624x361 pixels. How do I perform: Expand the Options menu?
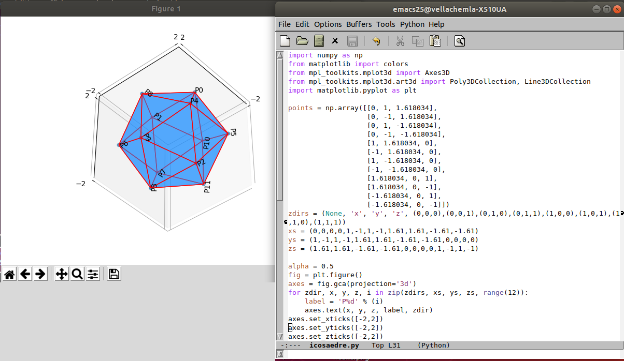pos(328,24)
